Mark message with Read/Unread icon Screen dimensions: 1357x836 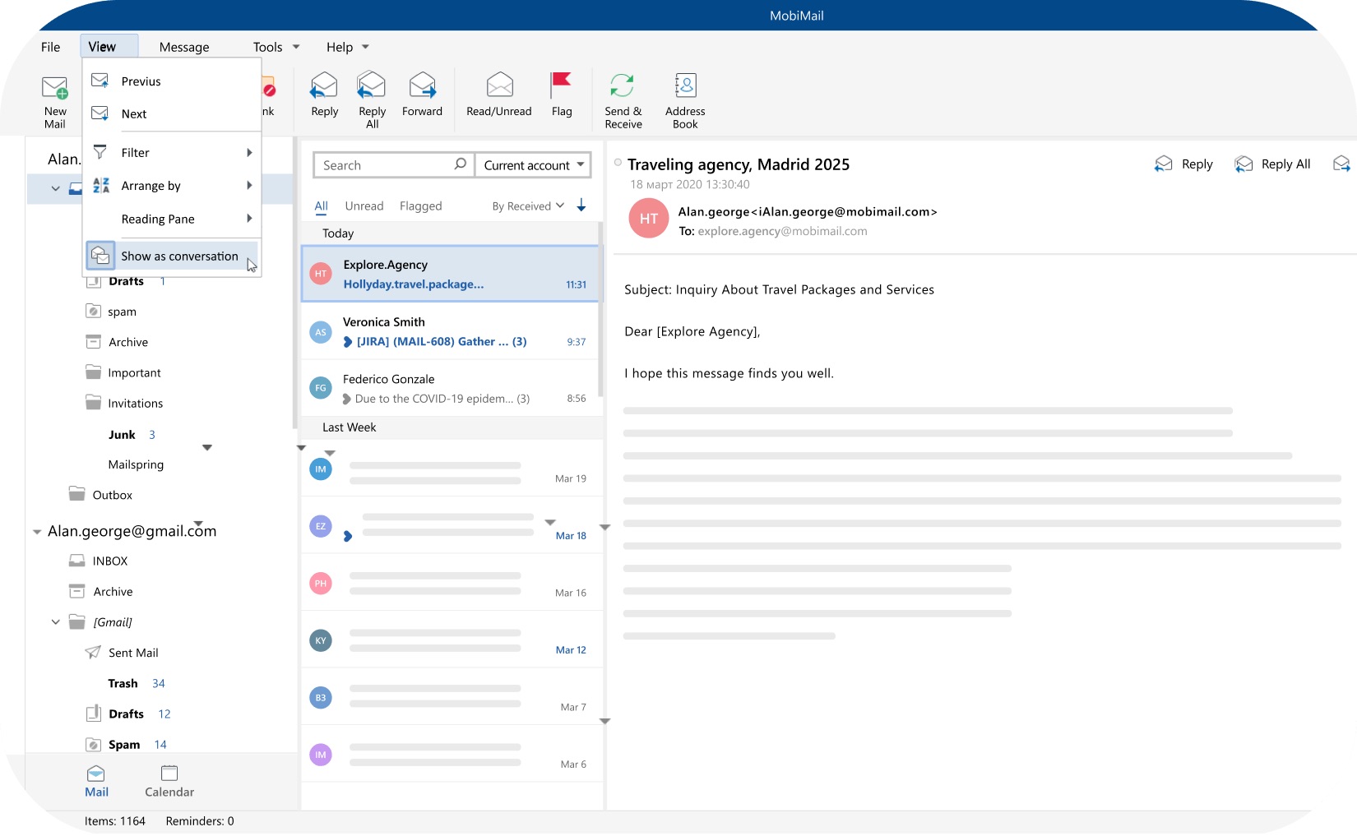(499, 86)
